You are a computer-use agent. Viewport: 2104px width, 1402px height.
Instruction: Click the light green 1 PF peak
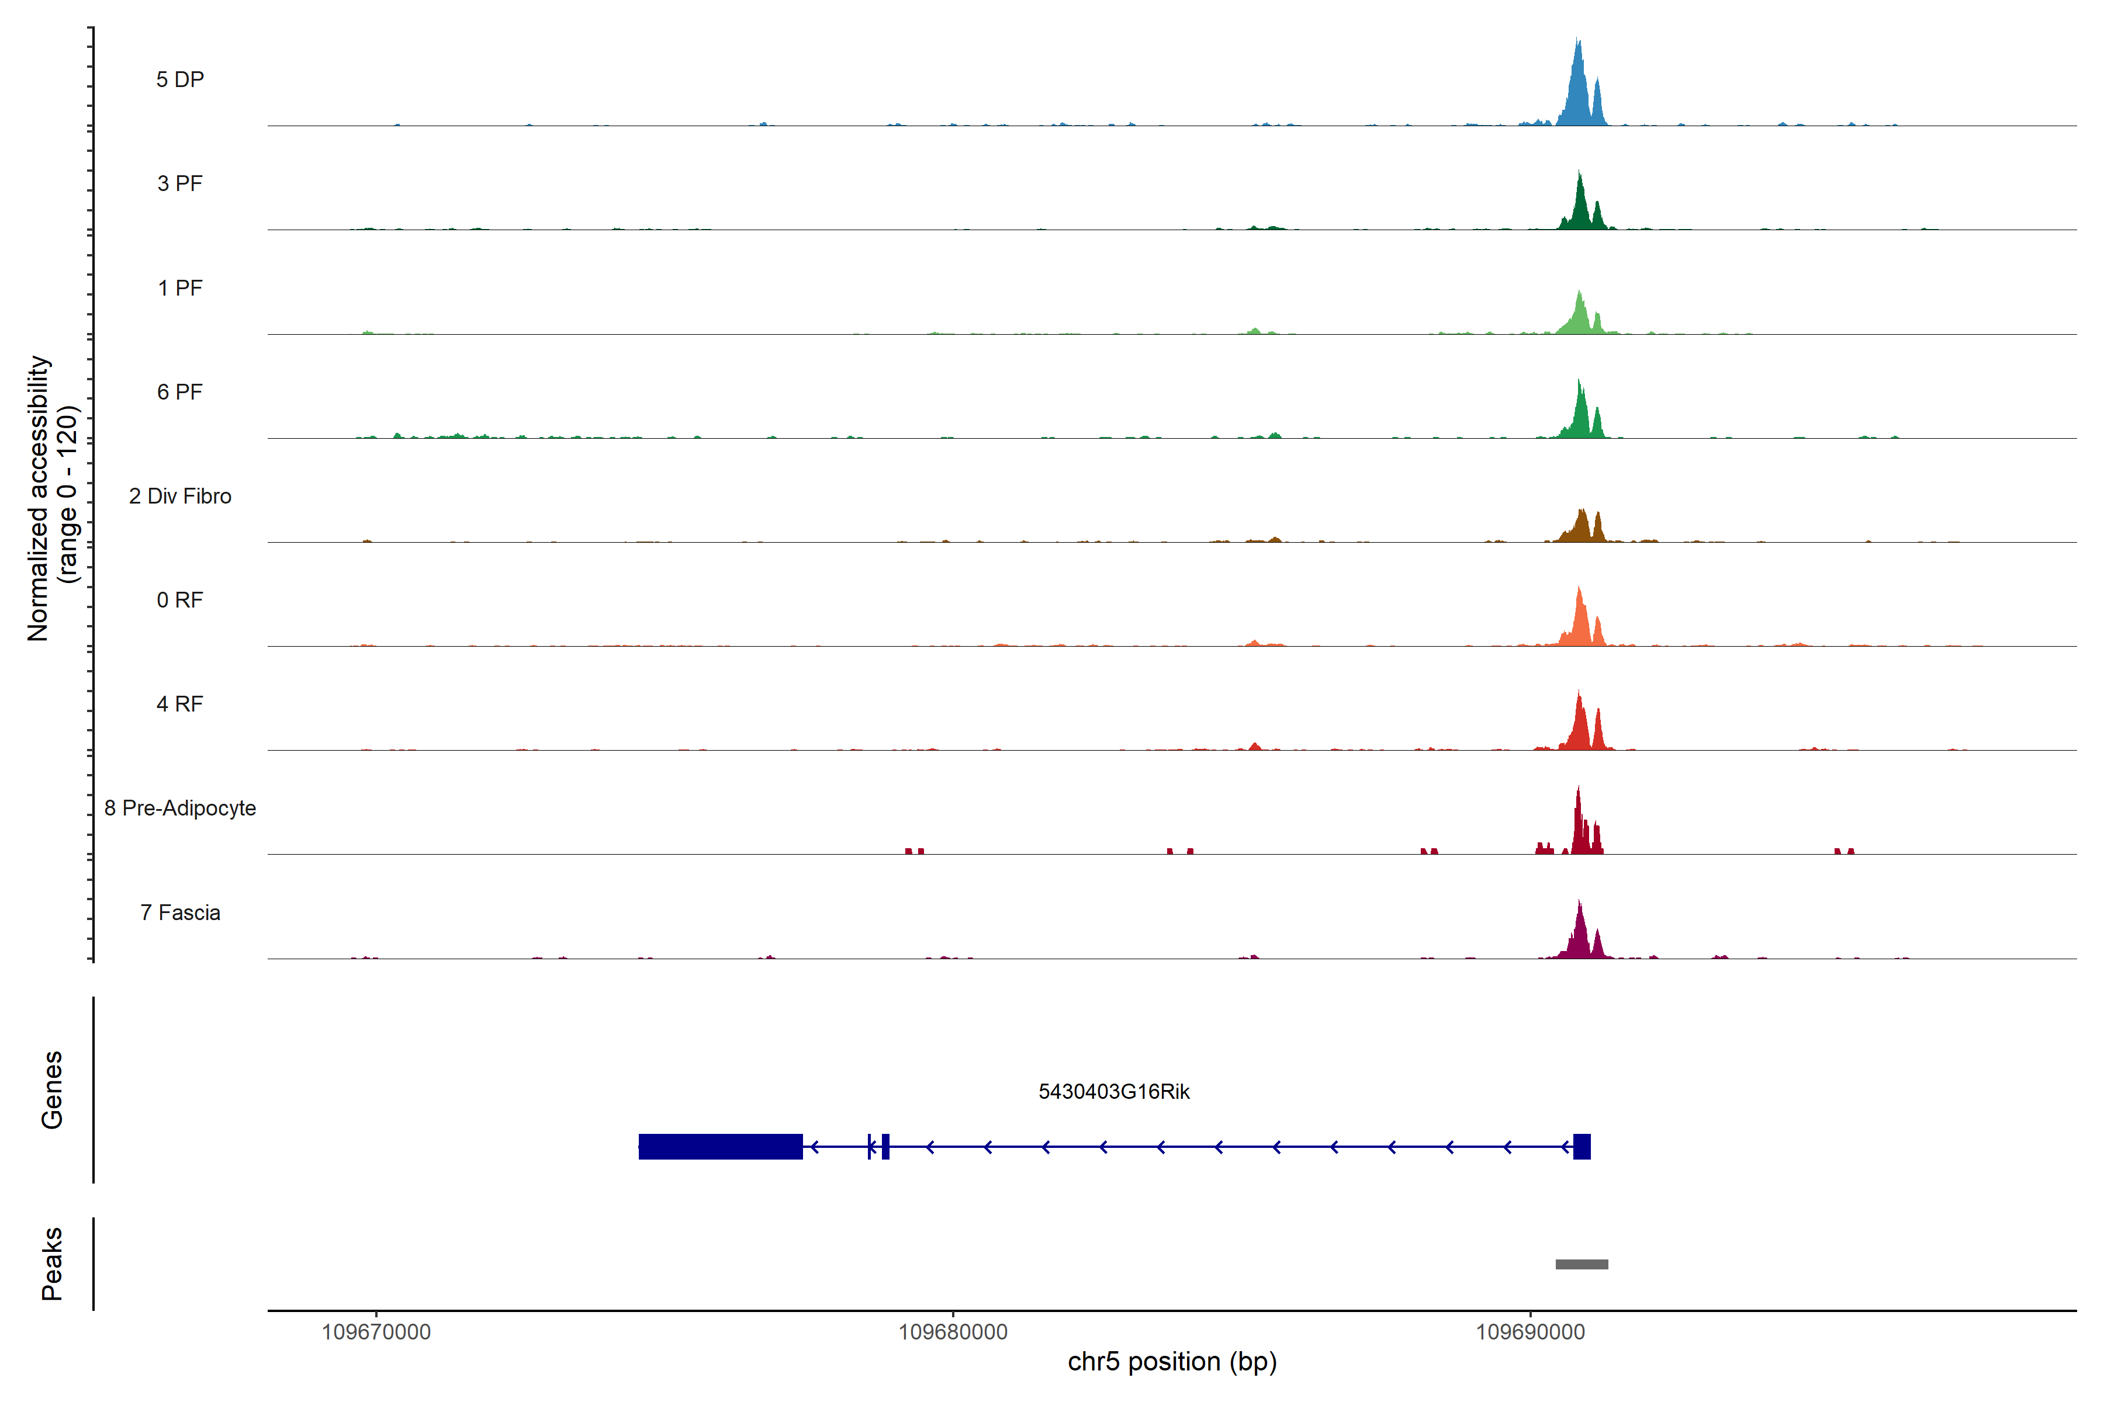[1580, 318]
